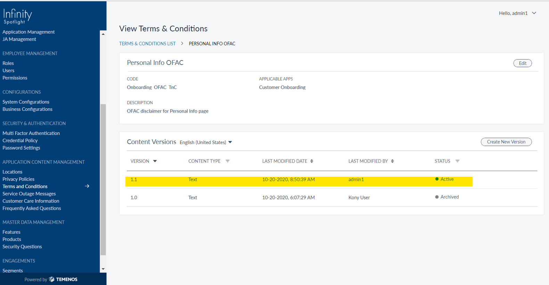Click the sidebar scroll up arrow
549x285 pixels.
click(x=103, y=34)
